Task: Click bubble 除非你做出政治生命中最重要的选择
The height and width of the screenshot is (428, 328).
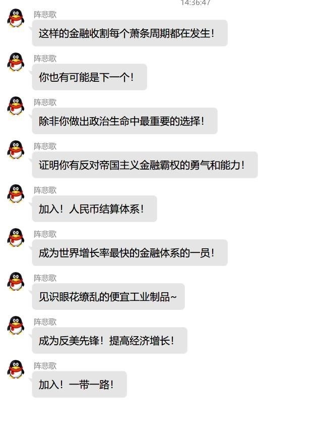Action: (x=124, y=121)
